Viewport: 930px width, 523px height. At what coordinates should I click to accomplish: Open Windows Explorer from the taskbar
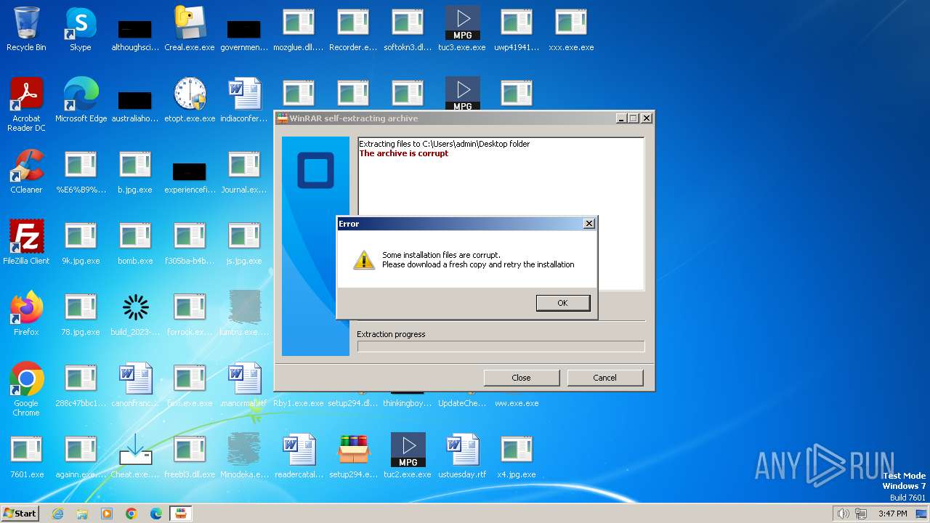pos(82,514)
